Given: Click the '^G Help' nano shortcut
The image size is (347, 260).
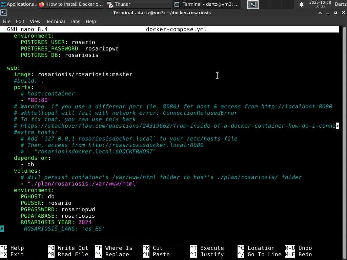Looking at the screenshot, I should [x=12, y=248].
